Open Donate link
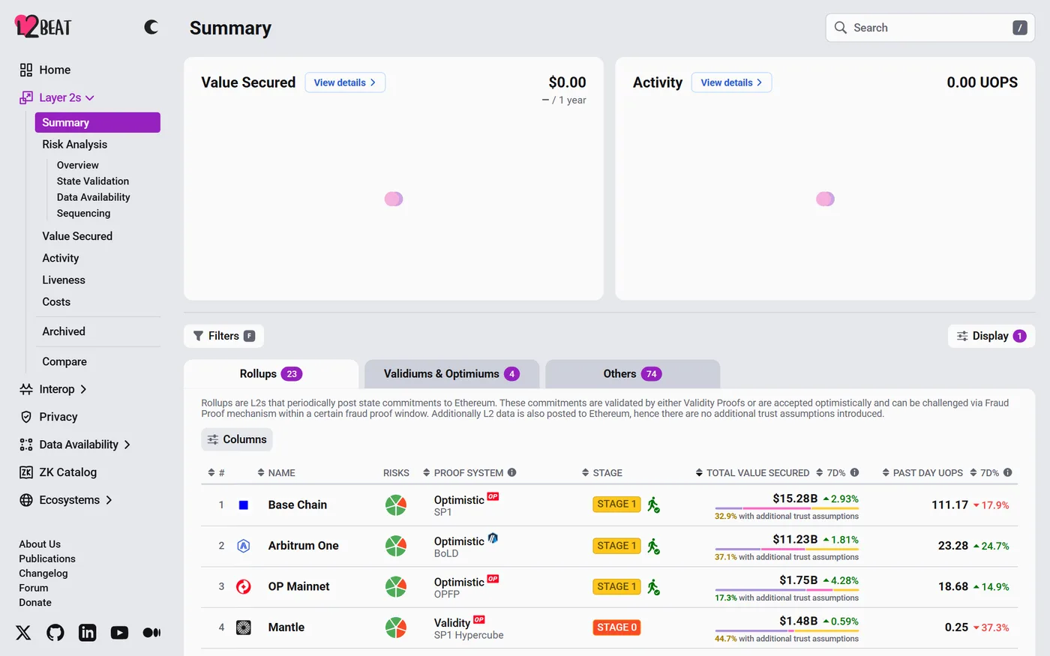Viewport: 1050px width, 656px height. [x=35, y=603]
